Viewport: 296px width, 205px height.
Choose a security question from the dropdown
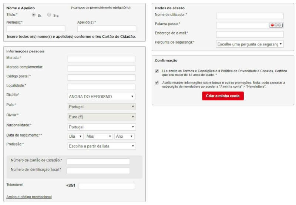[x=250, y=44]
